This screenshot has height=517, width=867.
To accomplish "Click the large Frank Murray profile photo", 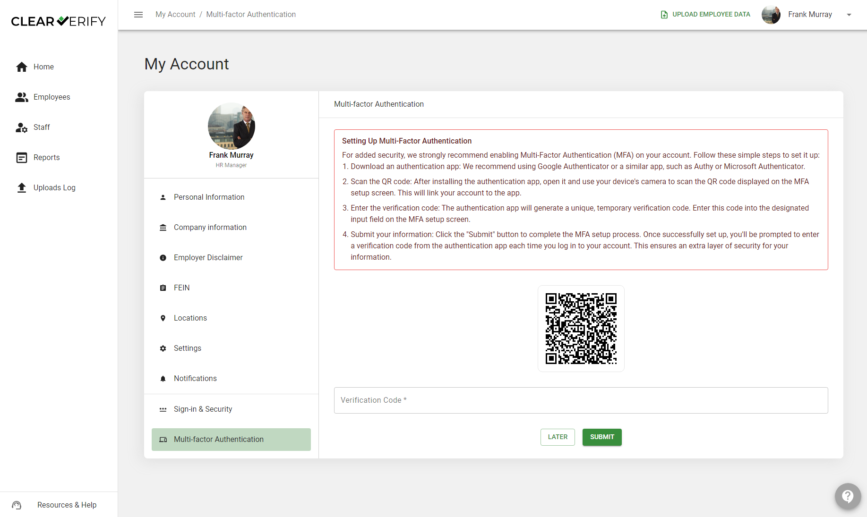I will point(231,126).
